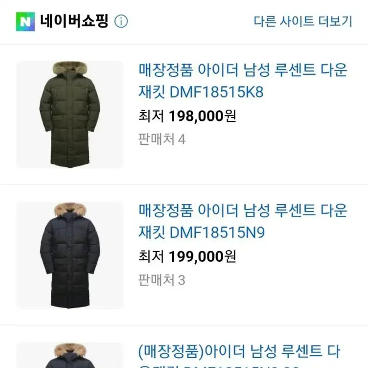Click the 최저 label before 198,000원
The width and height of the screenshot is (368, 368).
click(x=151, y=116)
